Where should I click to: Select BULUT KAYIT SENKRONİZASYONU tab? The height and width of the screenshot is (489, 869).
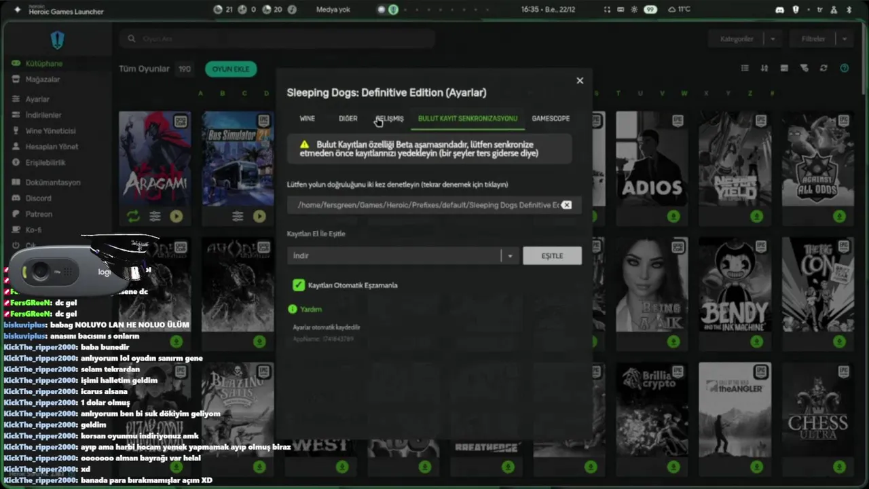coord(468,118)
